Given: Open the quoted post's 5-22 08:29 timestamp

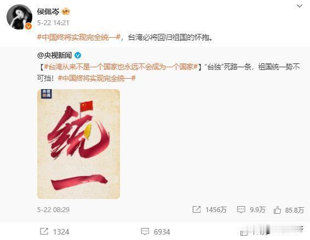Looking at the screenshot, I should (x=53, y=209).
